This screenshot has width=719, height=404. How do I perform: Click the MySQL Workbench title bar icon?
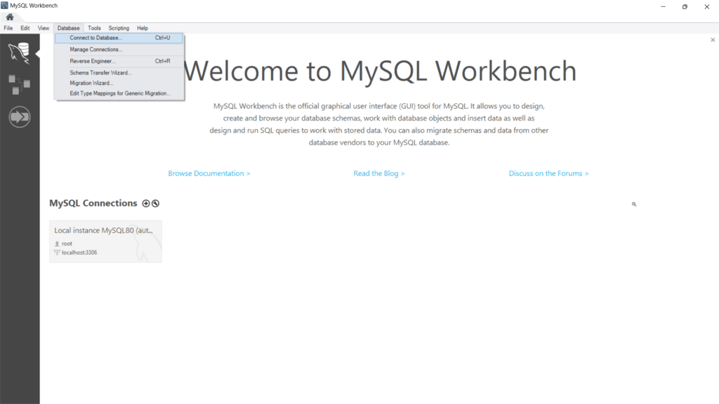pos(5,6)
